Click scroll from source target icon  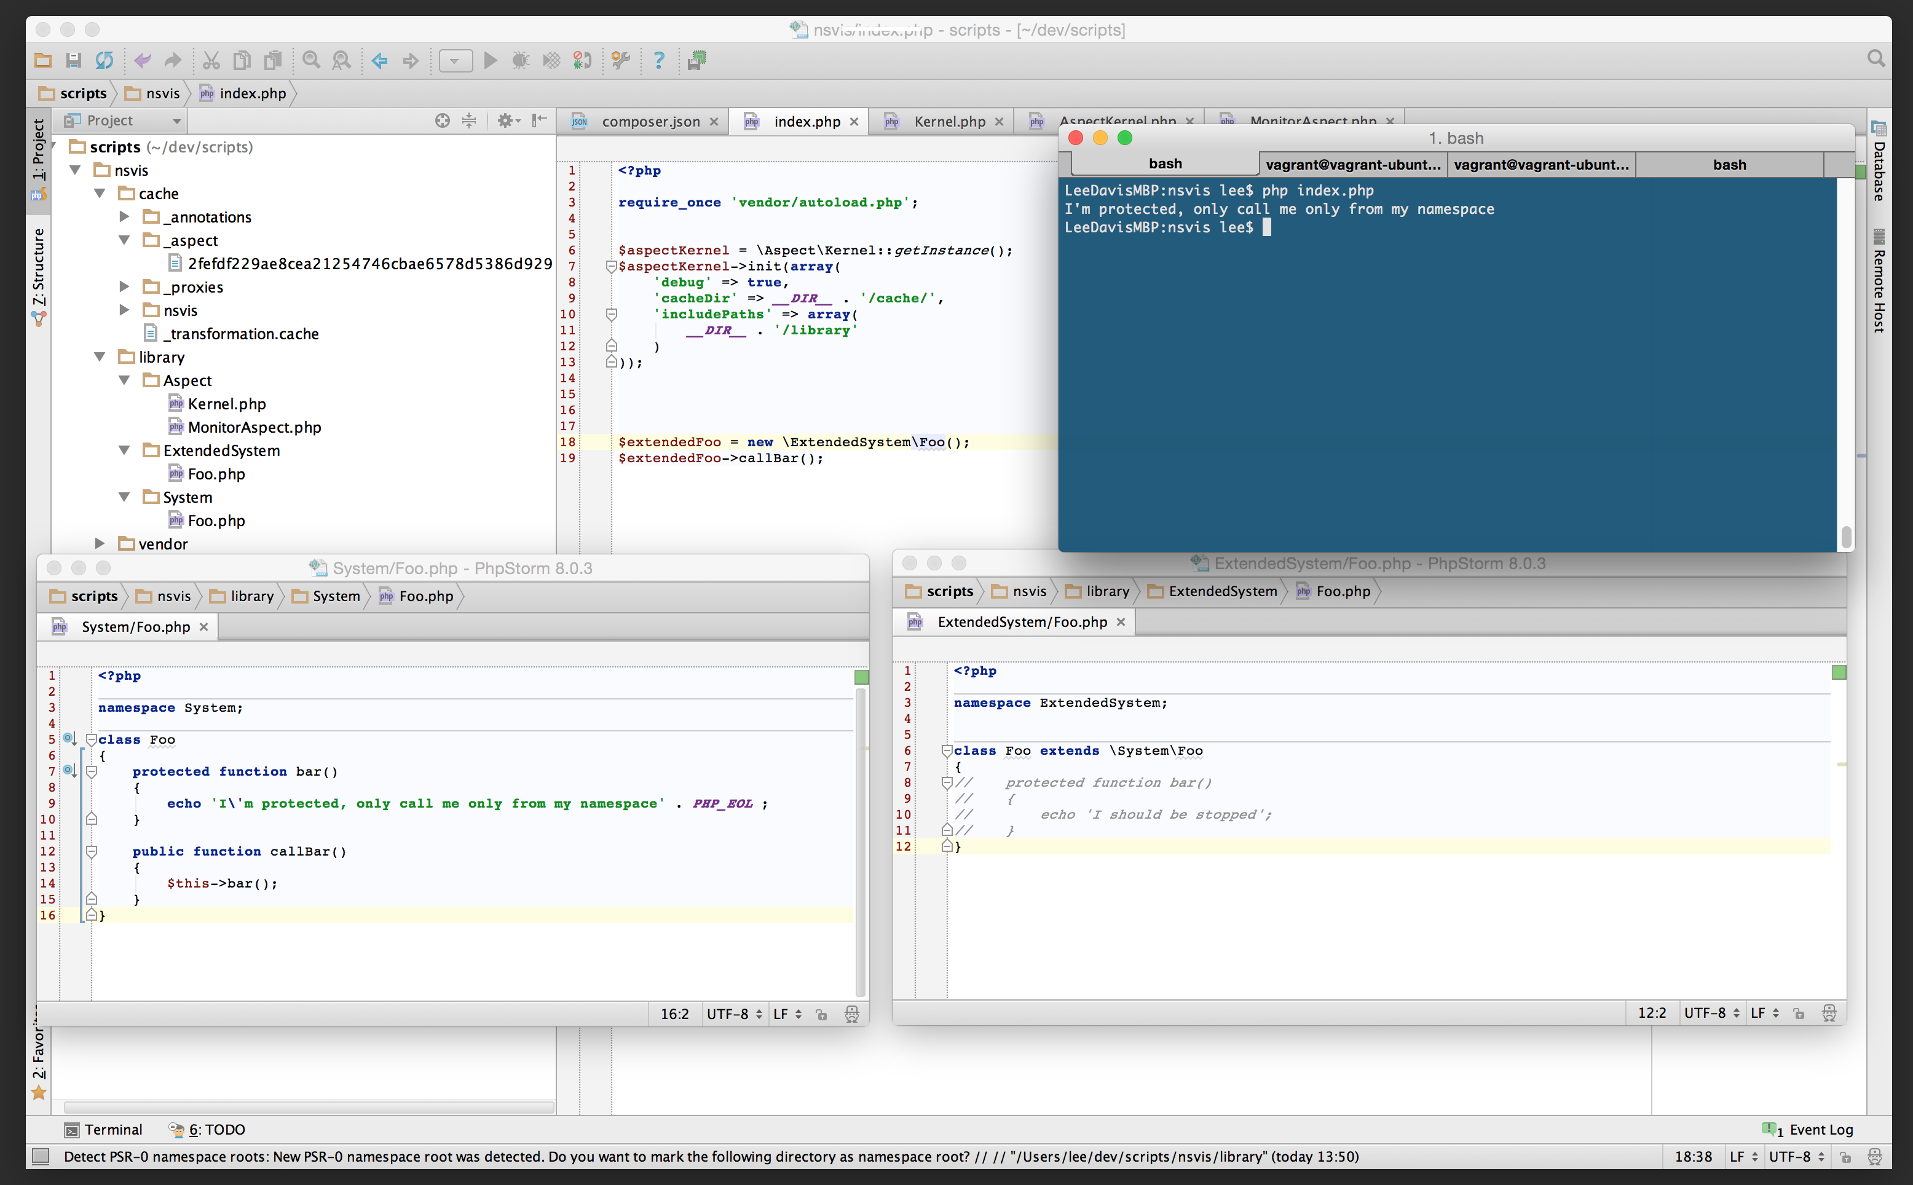point(443,120)
